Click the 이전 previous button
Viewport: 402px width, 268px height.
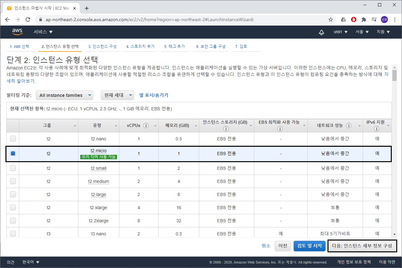tap(283, 246)
